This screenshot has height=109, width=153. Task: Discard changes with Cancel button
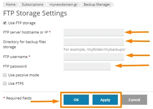(134, 100)
